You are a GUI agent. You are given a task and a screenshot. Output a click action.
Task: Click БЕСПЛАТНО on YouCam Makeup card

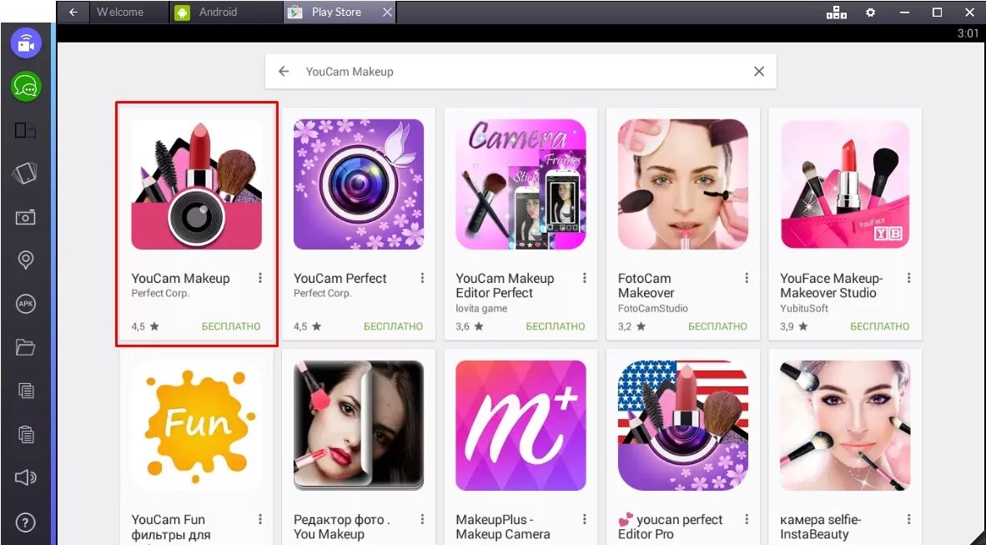pos(231,326)
